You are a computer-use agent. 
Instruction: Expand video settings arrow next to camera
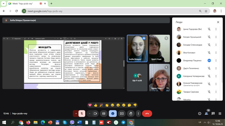[89, 113]
